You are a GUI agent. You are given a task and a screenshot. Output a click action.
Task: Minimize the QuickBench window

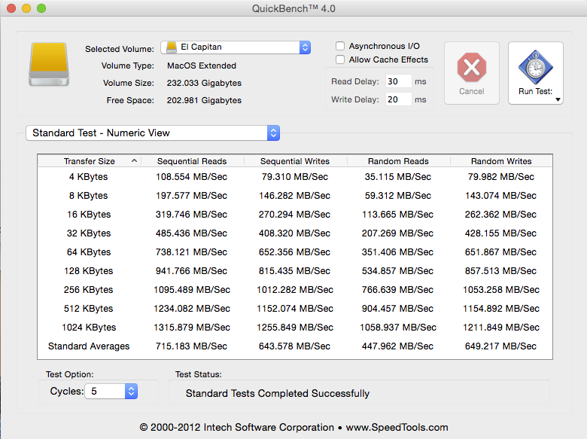click(x=26, y=8)
